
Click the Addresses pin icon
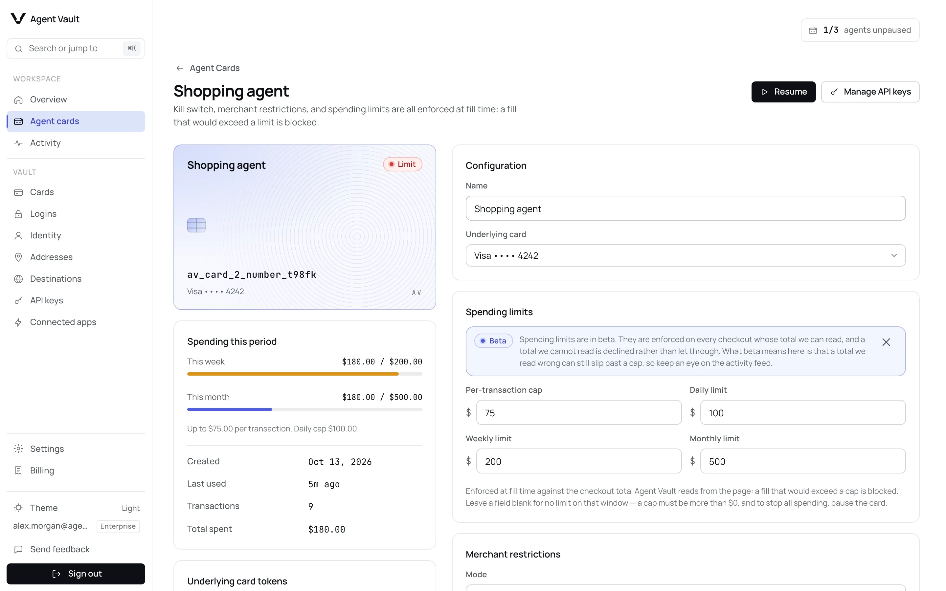18,257
